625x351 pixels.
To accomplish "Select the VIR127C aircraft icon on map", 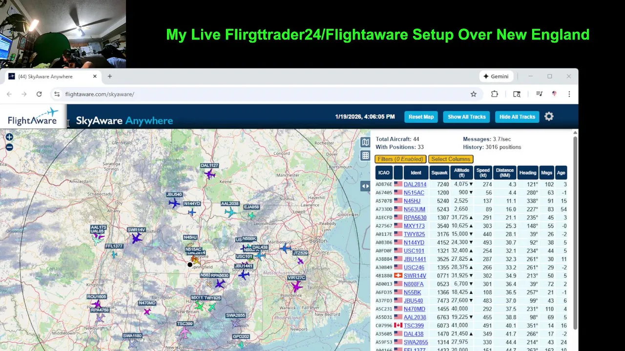I will [x=296, y=286].
